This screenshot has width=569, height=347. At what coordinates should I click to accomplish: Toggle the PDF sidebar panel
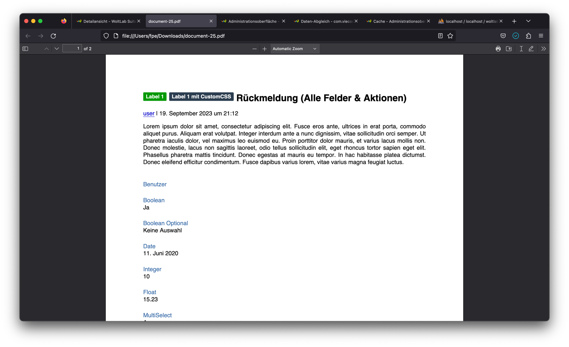[x=25, y=49]
